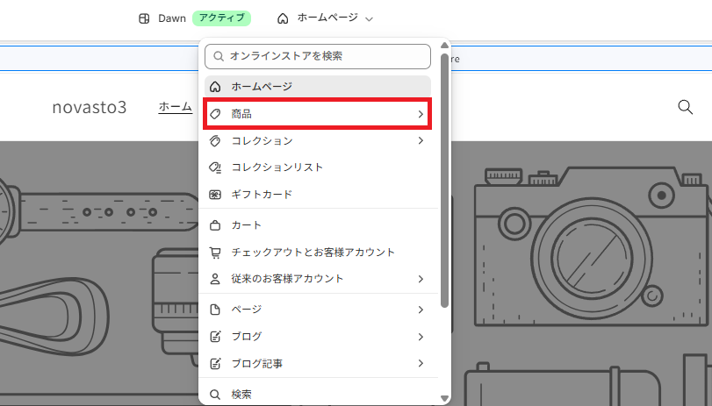Expand the コレクション submenu chevron
Screen dimensions: 712x406
click(421, 140)
